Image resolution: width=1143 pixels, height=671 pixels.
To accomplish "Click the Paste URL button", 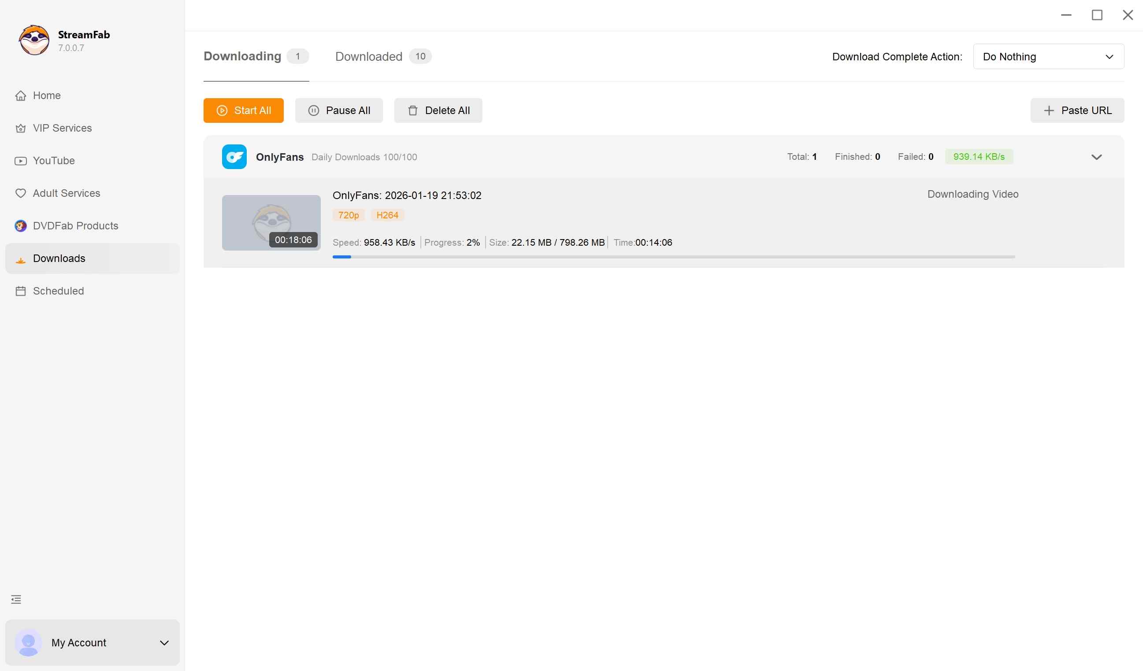I will coord(1077,111).
